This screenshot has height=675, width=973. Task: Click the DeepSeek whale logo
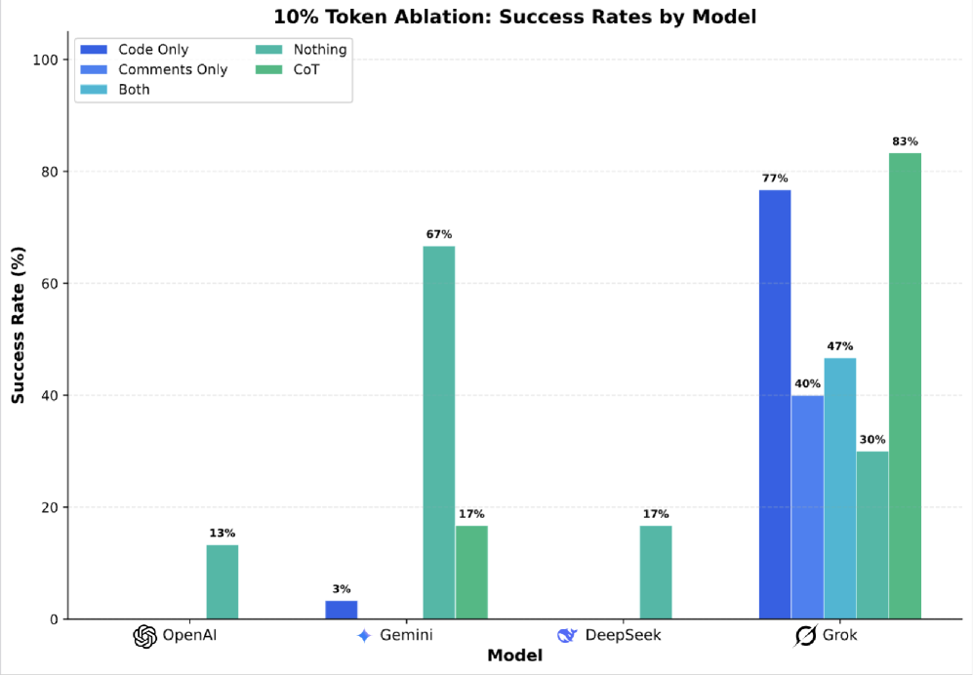[x=567, y=636]
